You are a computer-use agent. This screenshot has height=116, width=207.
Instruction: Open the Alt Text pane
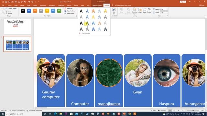[114, 11]
